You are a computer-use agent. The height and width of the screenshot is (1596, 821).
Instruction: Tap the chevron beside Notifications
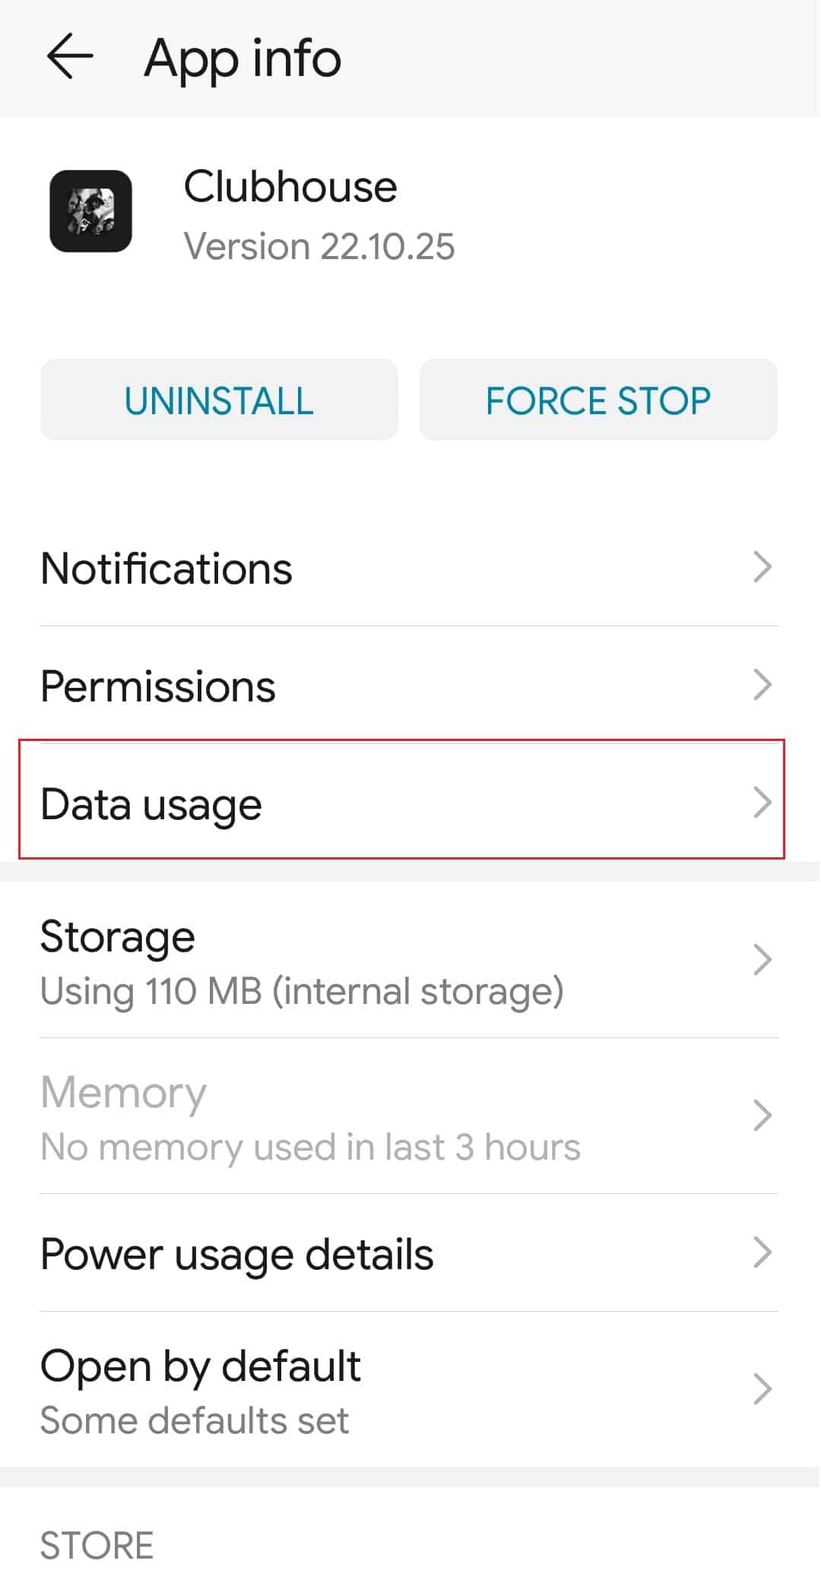(x=762, y=568)
